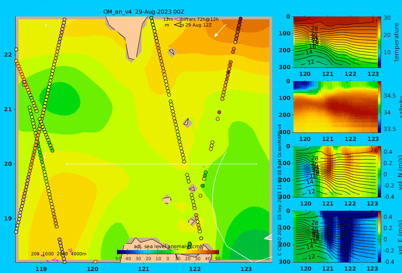Open the eastward velocity section panel

335,236
